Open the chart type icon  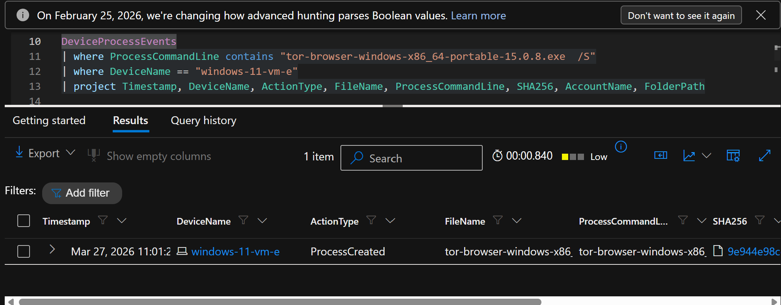point(689,156)
